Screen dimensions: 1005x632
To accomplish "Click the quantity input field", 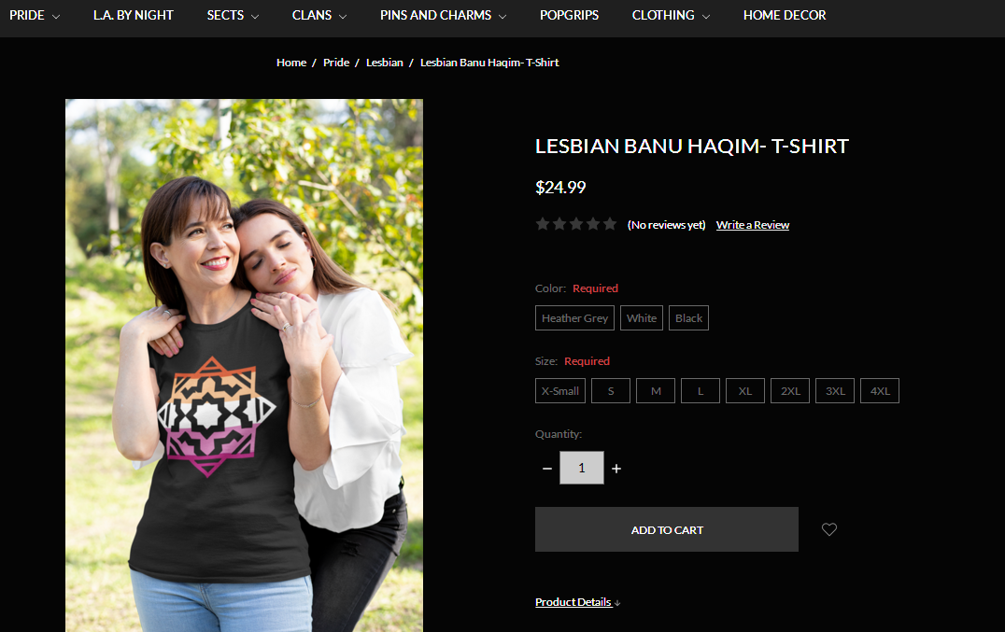I will click(x=581, y=468).
